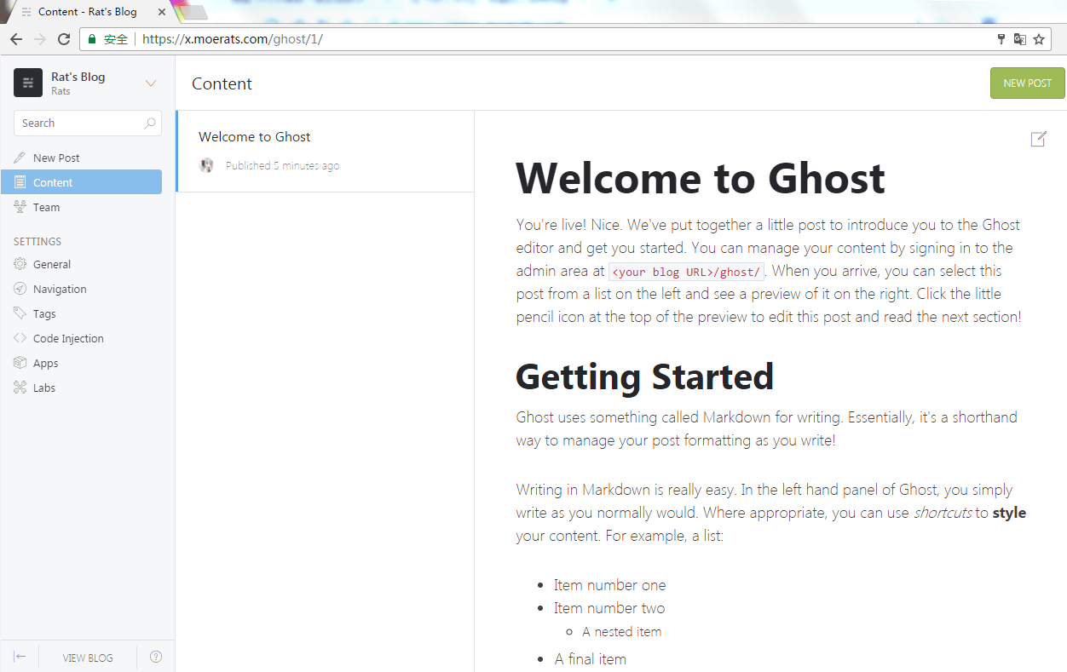Viewport: 1067px width, 672px height.
Task: Click the 'Item number one' list entry
Action: (x=610, y=585)
